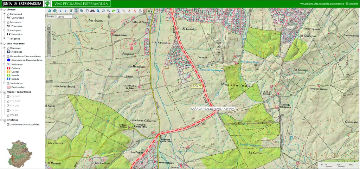Uncheck the Albergues layer checkbox
Image resolution: width=360 pixels, height=169 pixels.
8,48
